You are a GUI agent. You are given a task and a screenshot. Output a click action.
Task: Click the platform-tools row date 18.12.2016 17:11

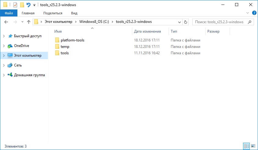click(147, 40)
